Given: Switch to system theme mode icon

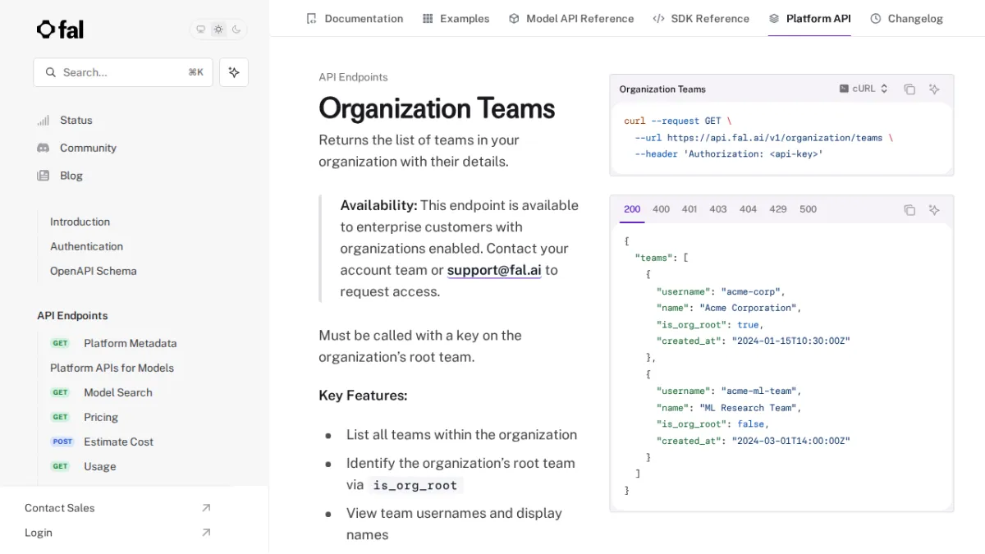Looking at the screenshot, I should (x=200, y=30).
